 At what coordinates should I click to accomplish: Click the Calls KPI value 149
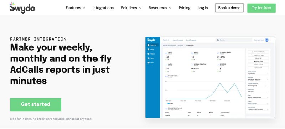point(167,57)
